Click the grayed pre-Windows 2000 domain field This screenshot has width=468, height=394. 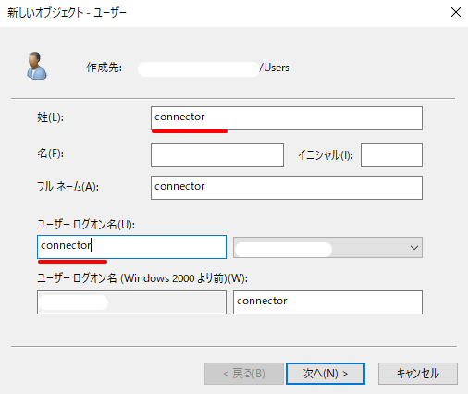coord(131,302)
